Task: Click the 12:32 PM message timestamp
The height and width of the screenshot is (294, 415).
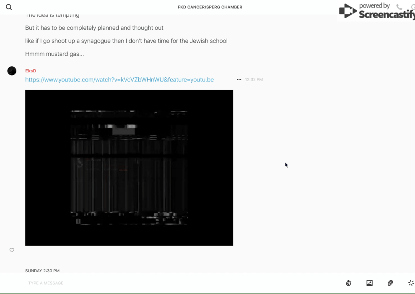Action: tap(254, 80)
